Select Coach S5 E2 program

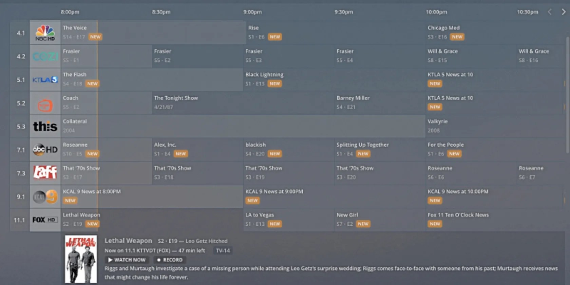point(106,103)
